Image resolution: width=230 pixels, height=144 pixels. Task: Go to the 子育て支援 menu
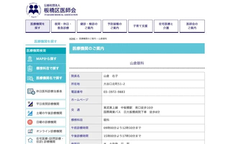click(x=140, y=26)
